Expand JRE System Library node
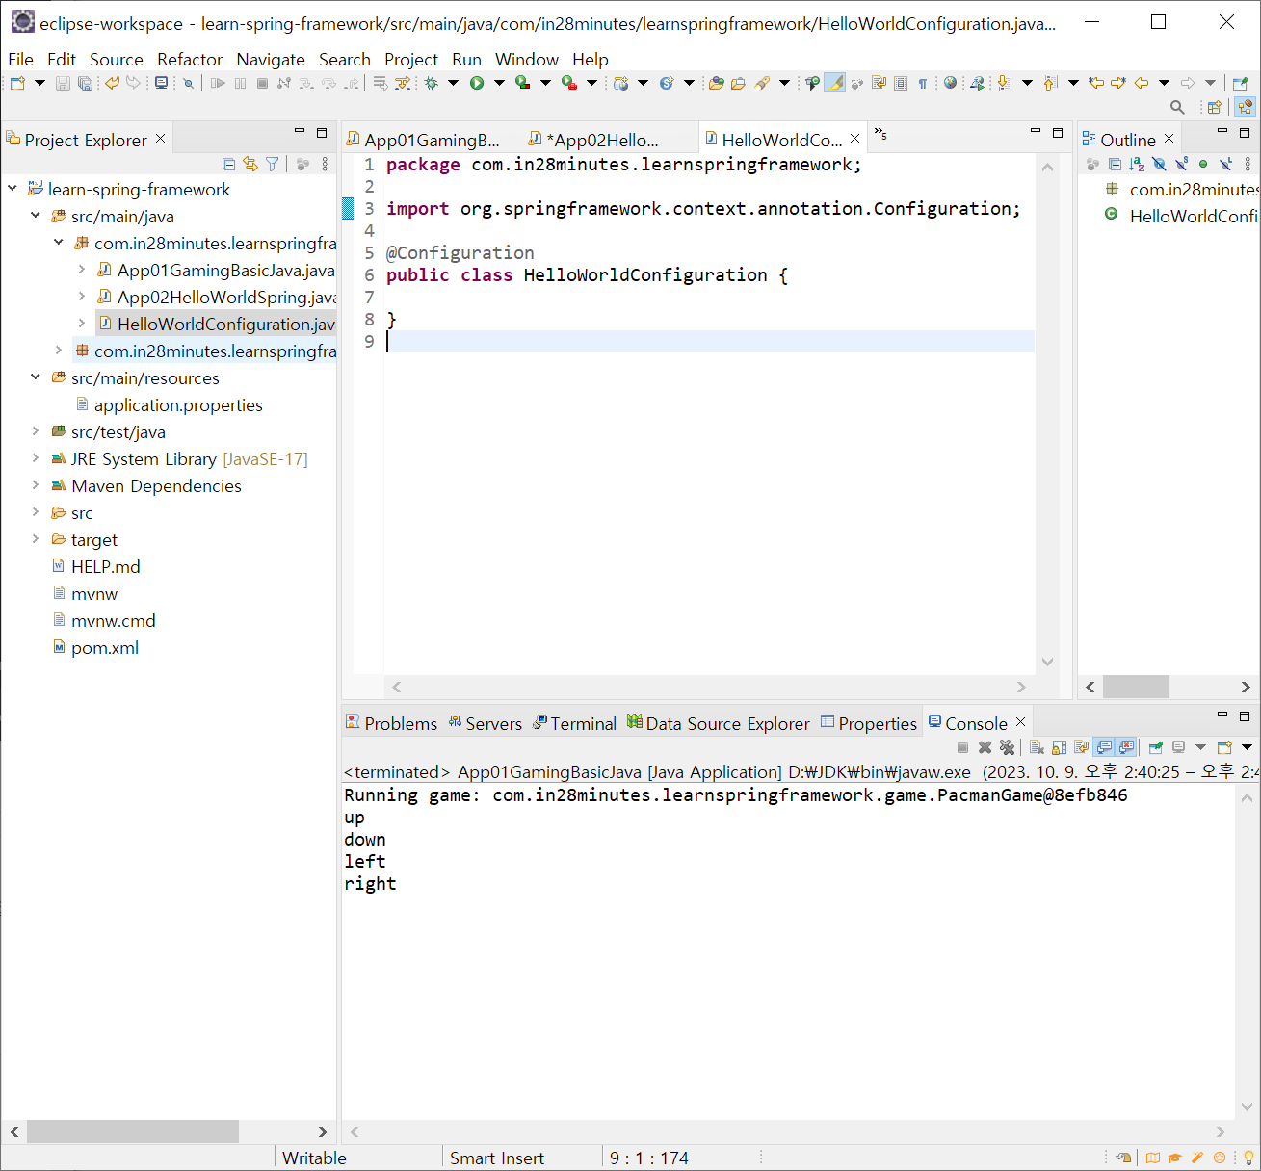Screen dimensions: 1261x1171 (x=36, y=458)
